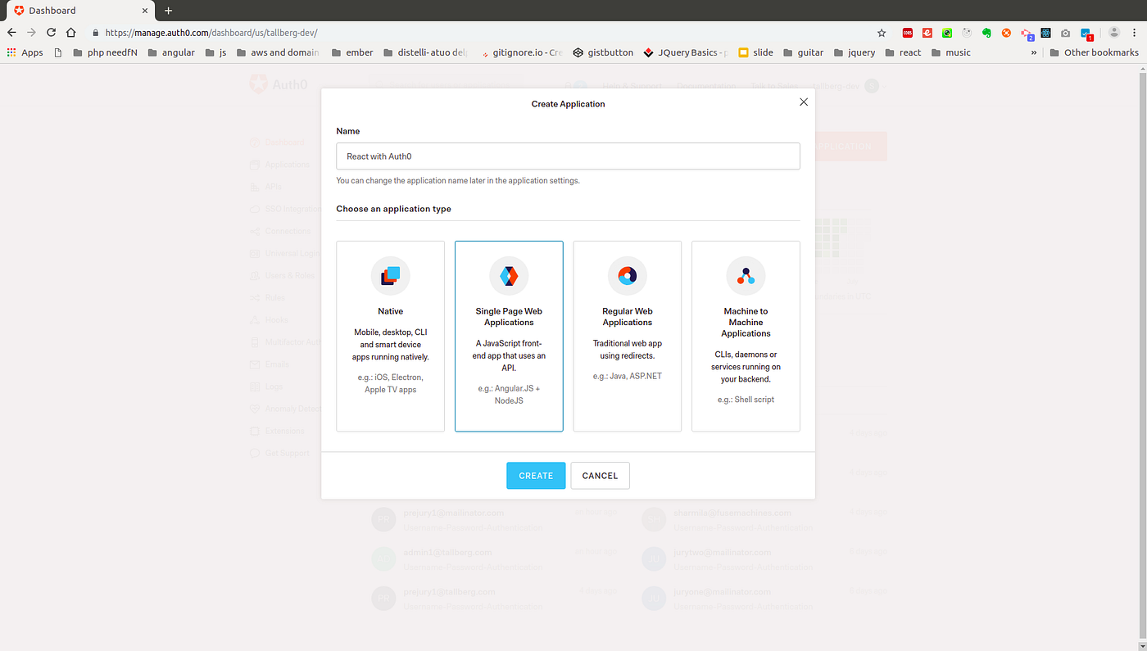Select the Rules sidebar icon
The image size is (1147, 651).
coord(254,297)
